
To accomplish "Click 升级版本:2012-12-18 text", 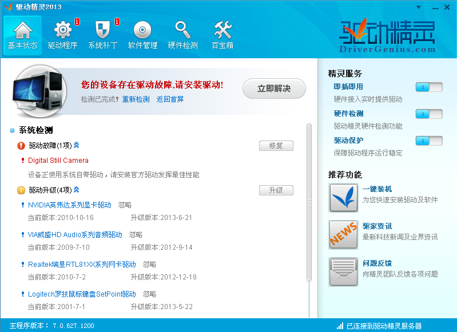I will point(164,277).
